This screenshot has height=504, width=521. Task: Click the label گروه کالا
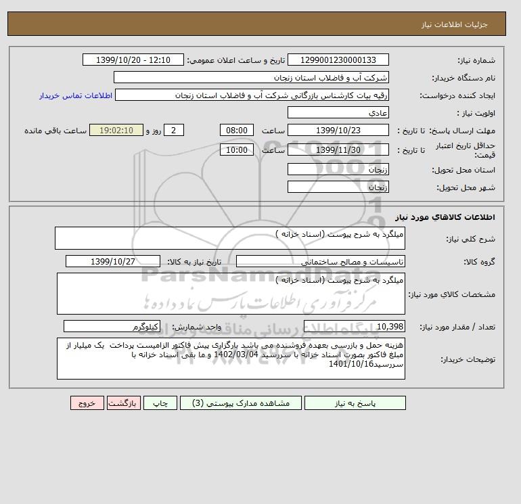point(479,262)
